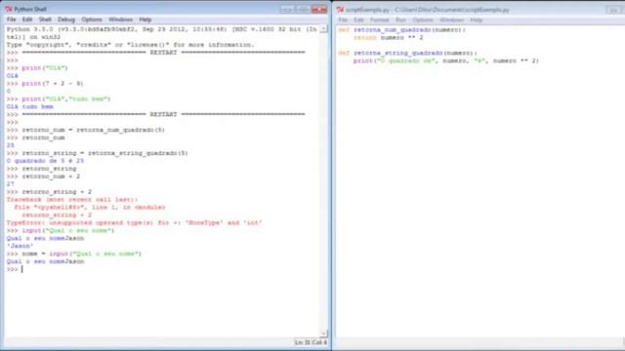Click the Traceback error line
Image resolution: width=625 pixels, height=351 pixels.
(72, 200)
